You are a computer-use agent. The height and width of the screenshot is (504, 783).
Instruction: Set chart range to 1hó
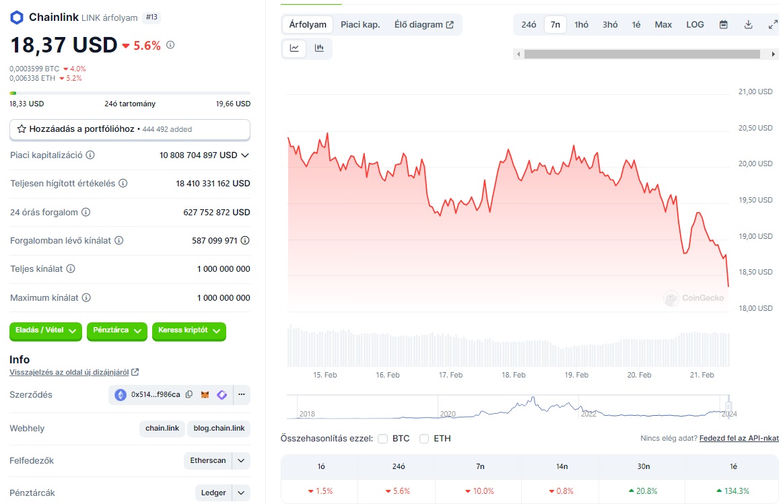pos(581,24)
